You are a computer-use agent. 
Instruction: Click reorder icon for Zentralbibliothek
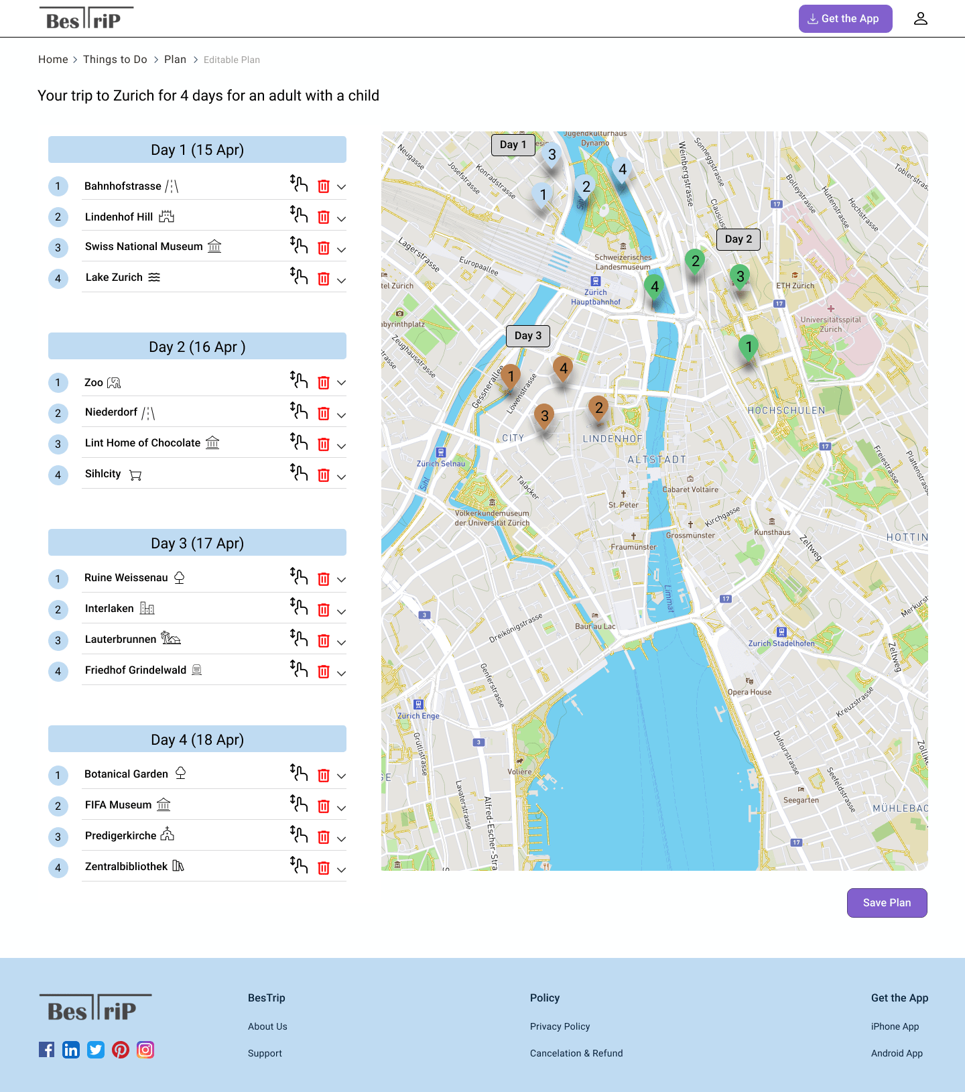pos(299,865)
